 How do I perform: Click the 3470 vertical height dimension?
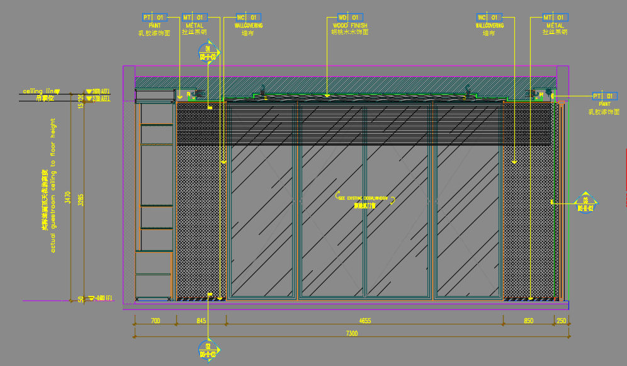click(68, 197)
